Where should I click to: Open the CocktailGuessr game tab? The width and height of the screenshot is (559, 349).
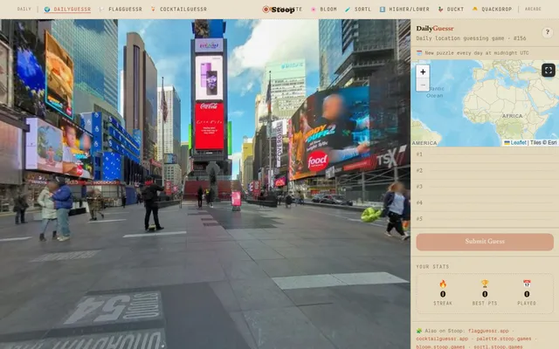tap(178, 10)
